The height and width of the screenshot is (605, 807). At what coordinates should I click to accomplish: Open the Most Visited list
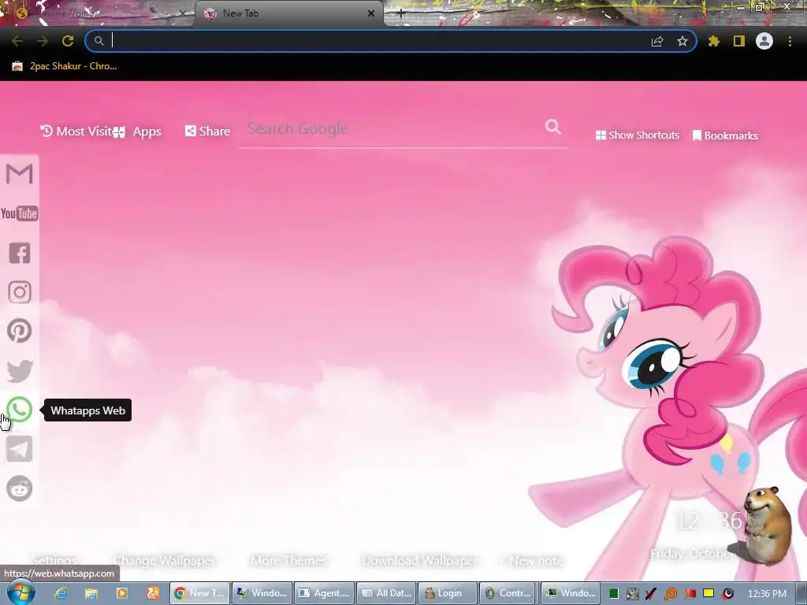tap(76, 132)
